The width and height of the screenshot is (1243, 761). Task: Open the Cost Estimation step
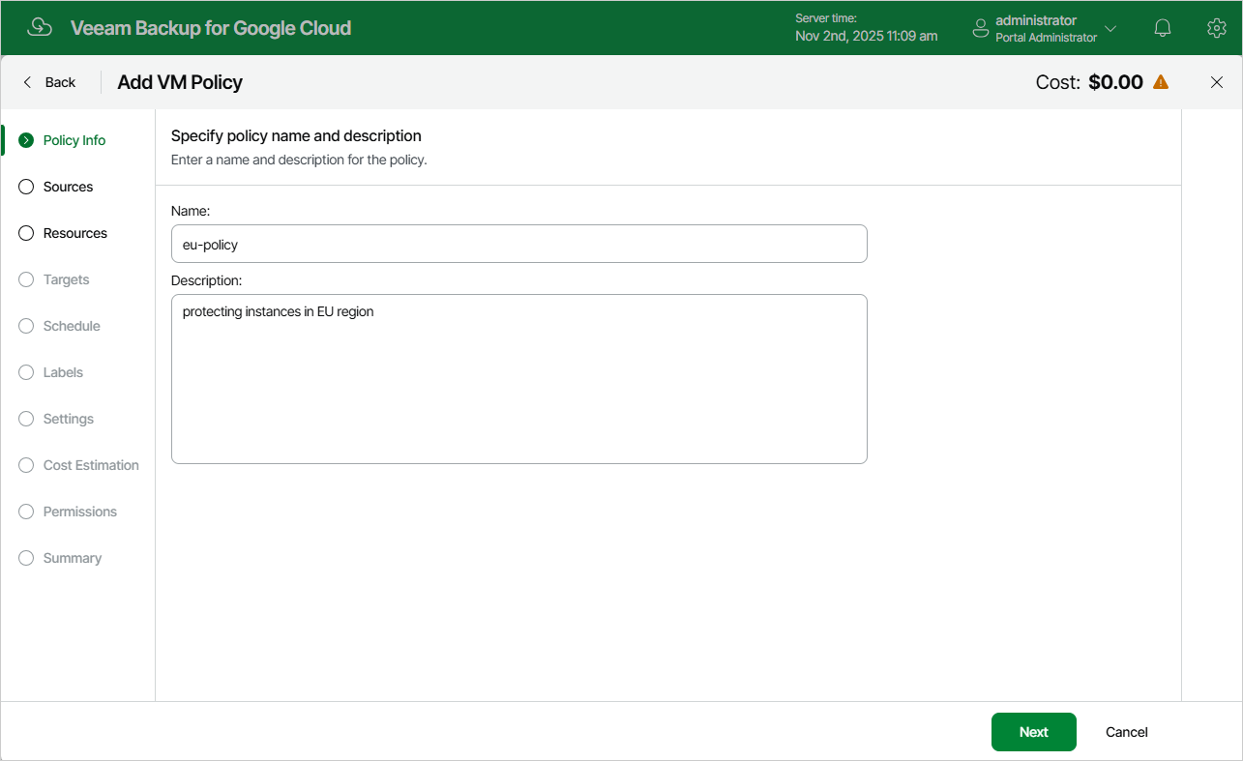(91, 465)
